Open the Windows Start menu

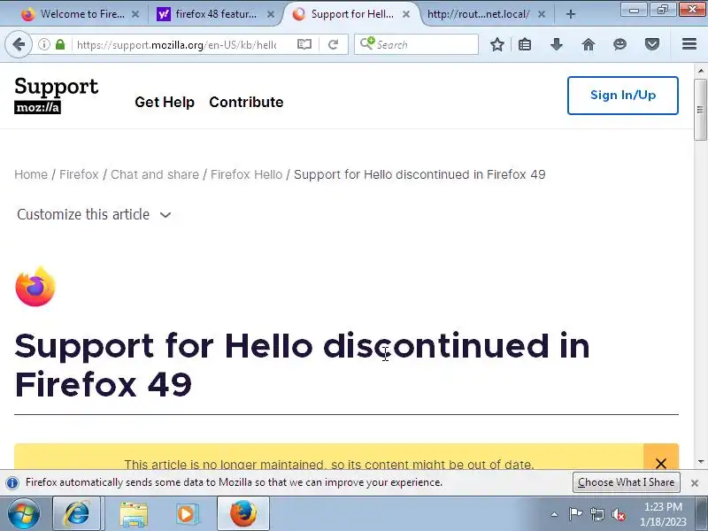click(x=24, y=513)
